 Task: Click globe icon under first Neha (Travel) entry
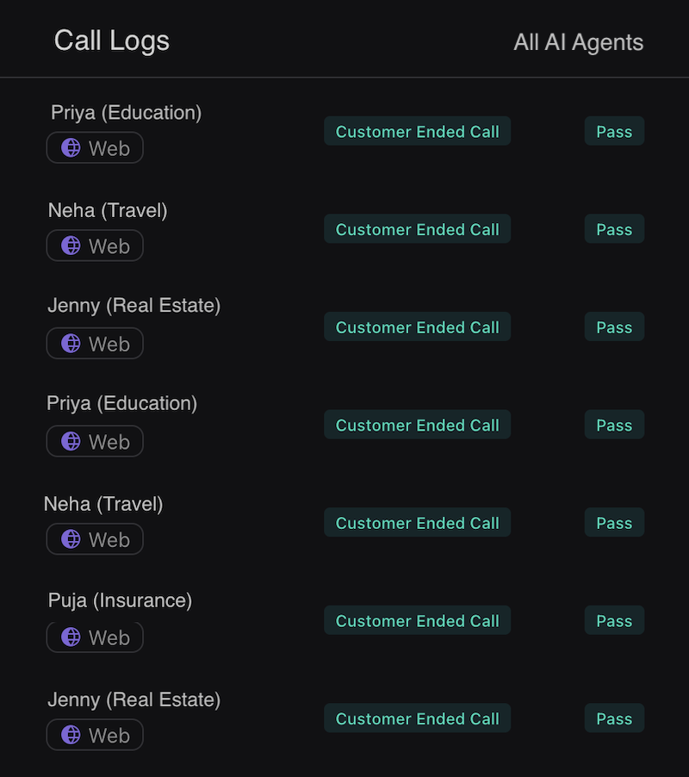[x=71, y=246]
